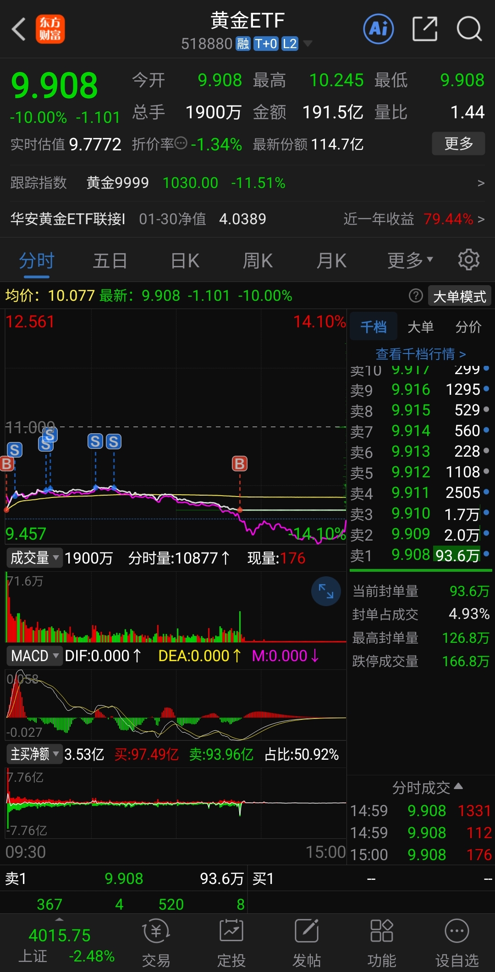Screen dimensions: 495x972
Task: Tap the 融 margin badge
Action: click(243, 44)
